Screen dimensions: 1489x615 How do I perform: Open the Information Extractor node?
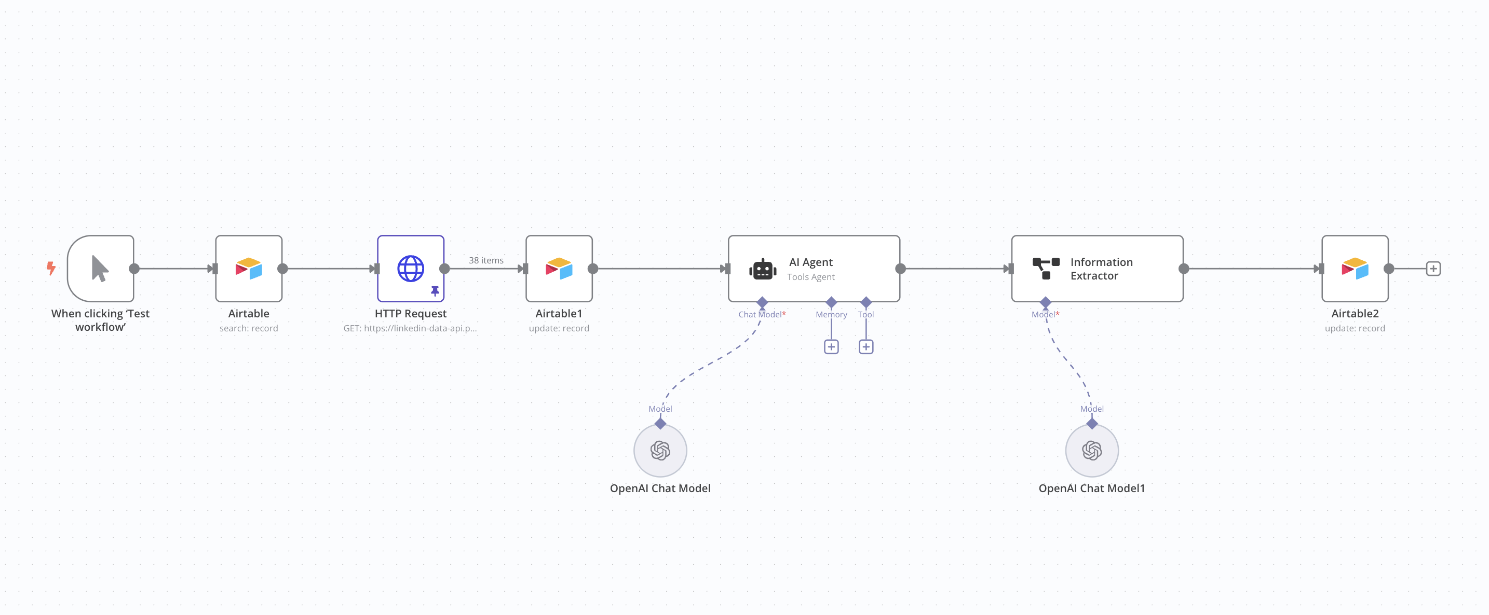(x=1097, y=269)
